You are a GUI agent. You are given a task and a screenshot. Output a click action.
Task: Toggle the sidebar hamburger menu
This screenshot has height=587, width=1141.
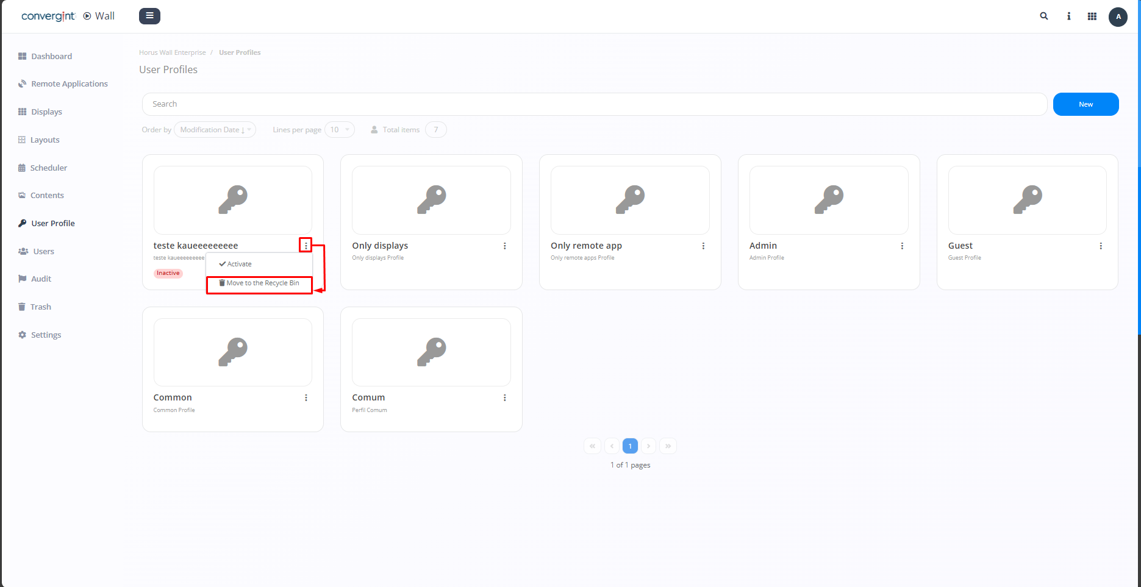click(149, 16)
